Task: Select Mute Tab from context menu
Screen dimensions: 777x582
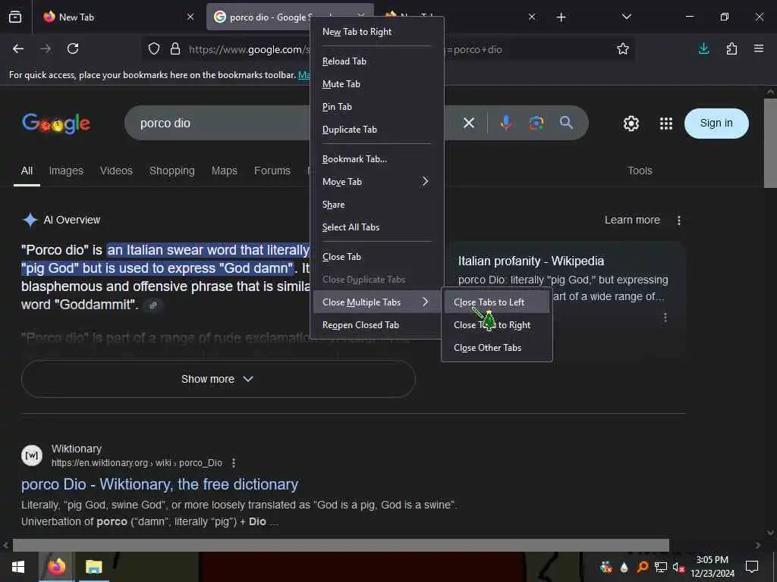Action: (376, 84)
